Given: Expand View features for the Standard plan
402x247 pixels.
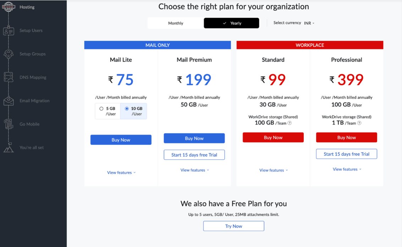Looking at the screenshot, I should point(273,170).
